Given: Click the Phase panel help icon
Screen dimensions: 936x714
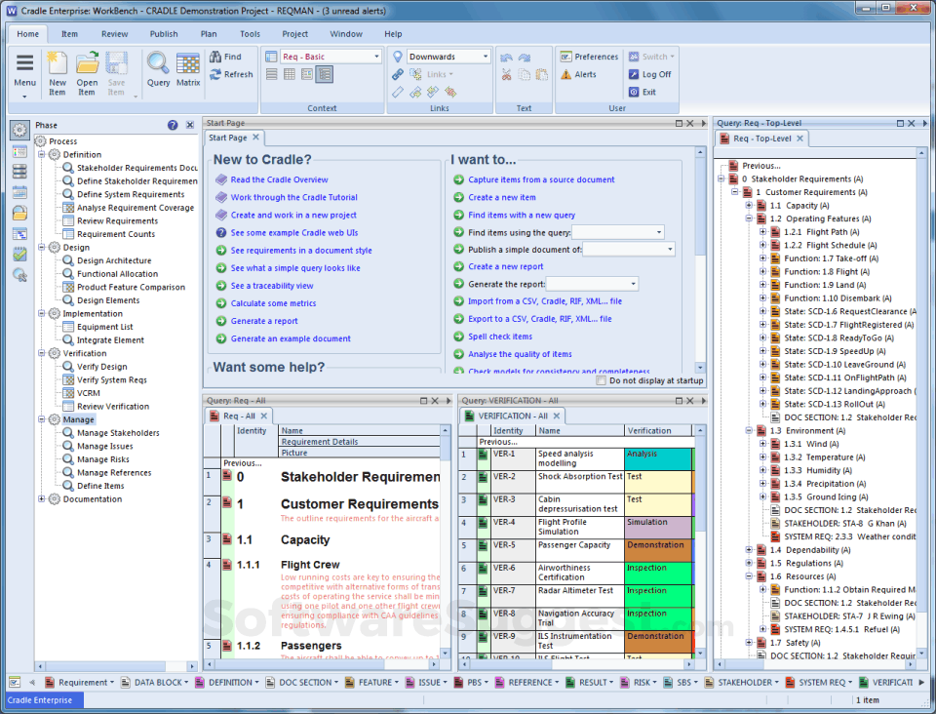Looking at the screenshot, I should pos(173,125).
